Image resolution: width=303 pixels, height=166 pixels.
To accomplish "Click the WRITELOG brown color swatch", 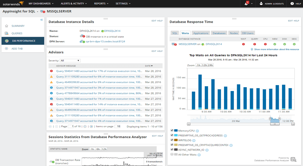I will click(176, 140).
